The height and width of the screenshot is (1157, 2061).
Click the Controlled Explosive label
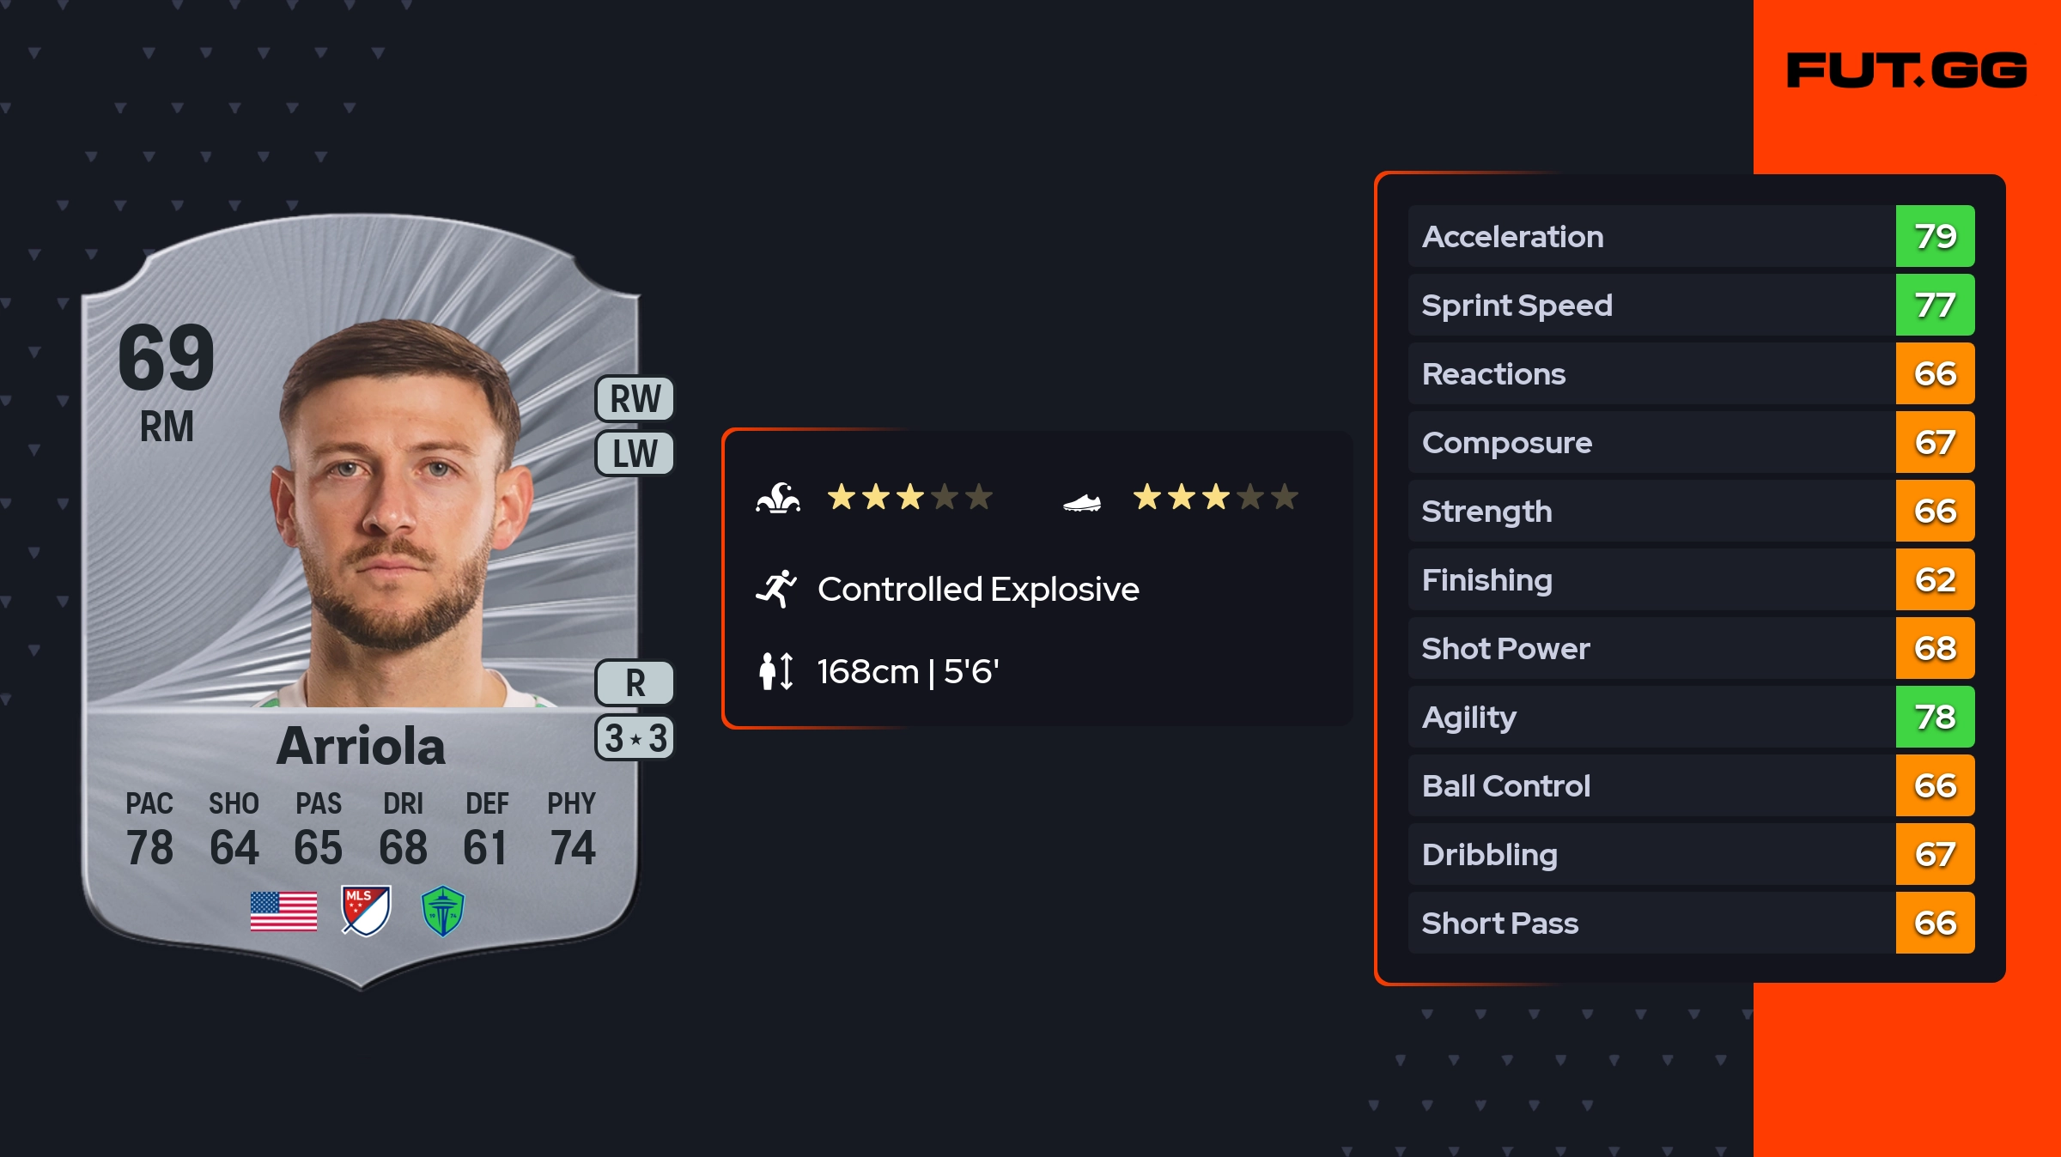tap(978, 589)
